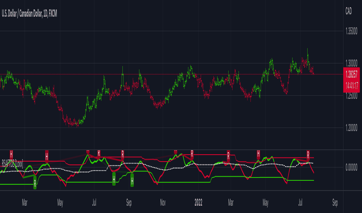The image size is (362, 213).
Task: Open the CAD currency label
Action: (x=348, y=11)
